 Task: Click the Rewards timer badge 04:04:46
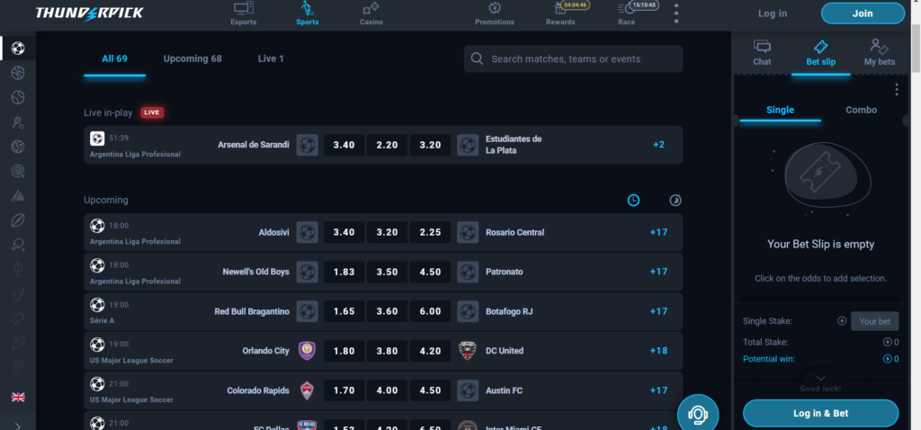point(575,4)
